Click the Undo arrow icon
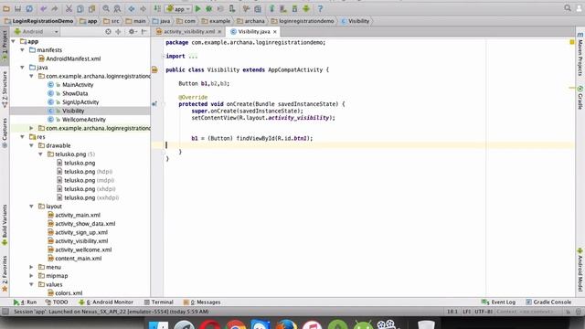Viewport: 585px width, 329px height. click(x=44, y=8)
